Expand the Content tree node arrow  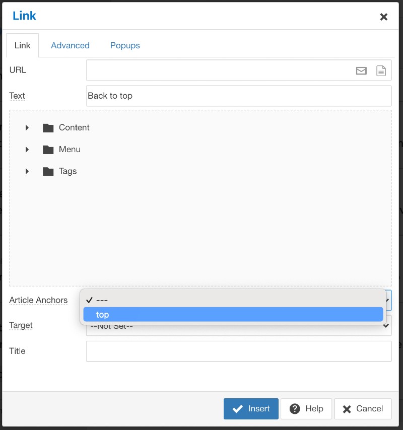(27, 127)
